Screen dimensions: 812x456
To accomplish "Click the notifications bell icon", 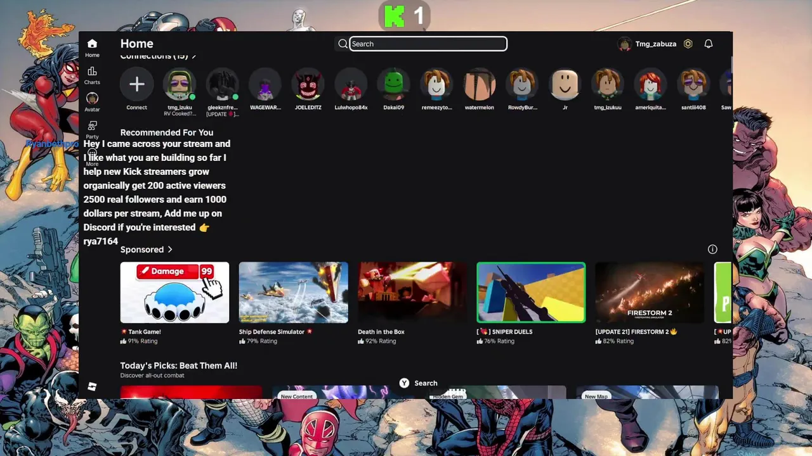I will click(x=709, y=44).
